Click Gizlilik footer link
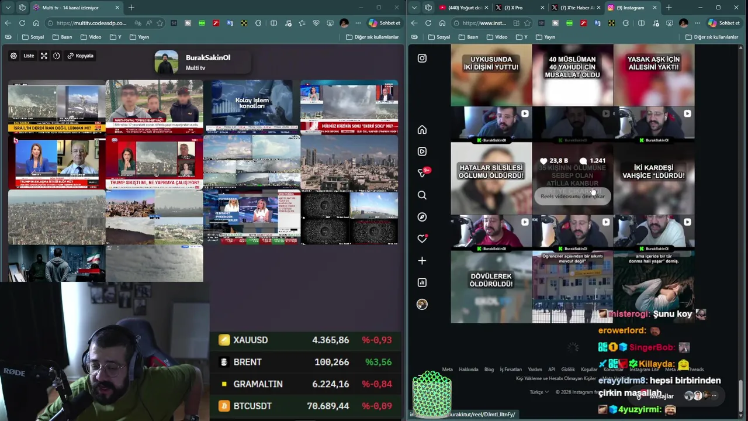Screen dimensions: 748x421 point(568,370)
